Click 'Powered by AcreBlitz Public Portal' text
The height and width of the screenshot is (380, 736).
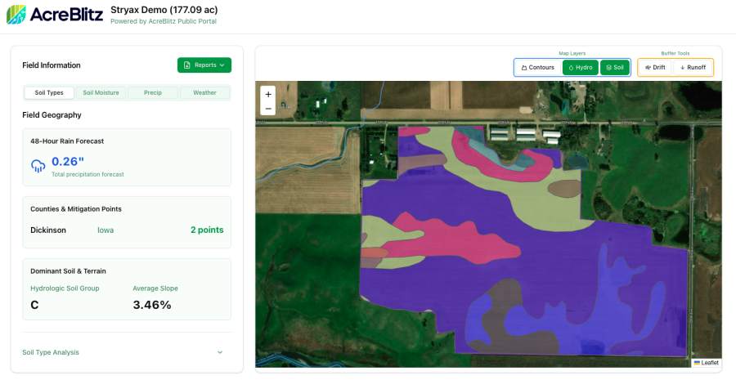164,21
